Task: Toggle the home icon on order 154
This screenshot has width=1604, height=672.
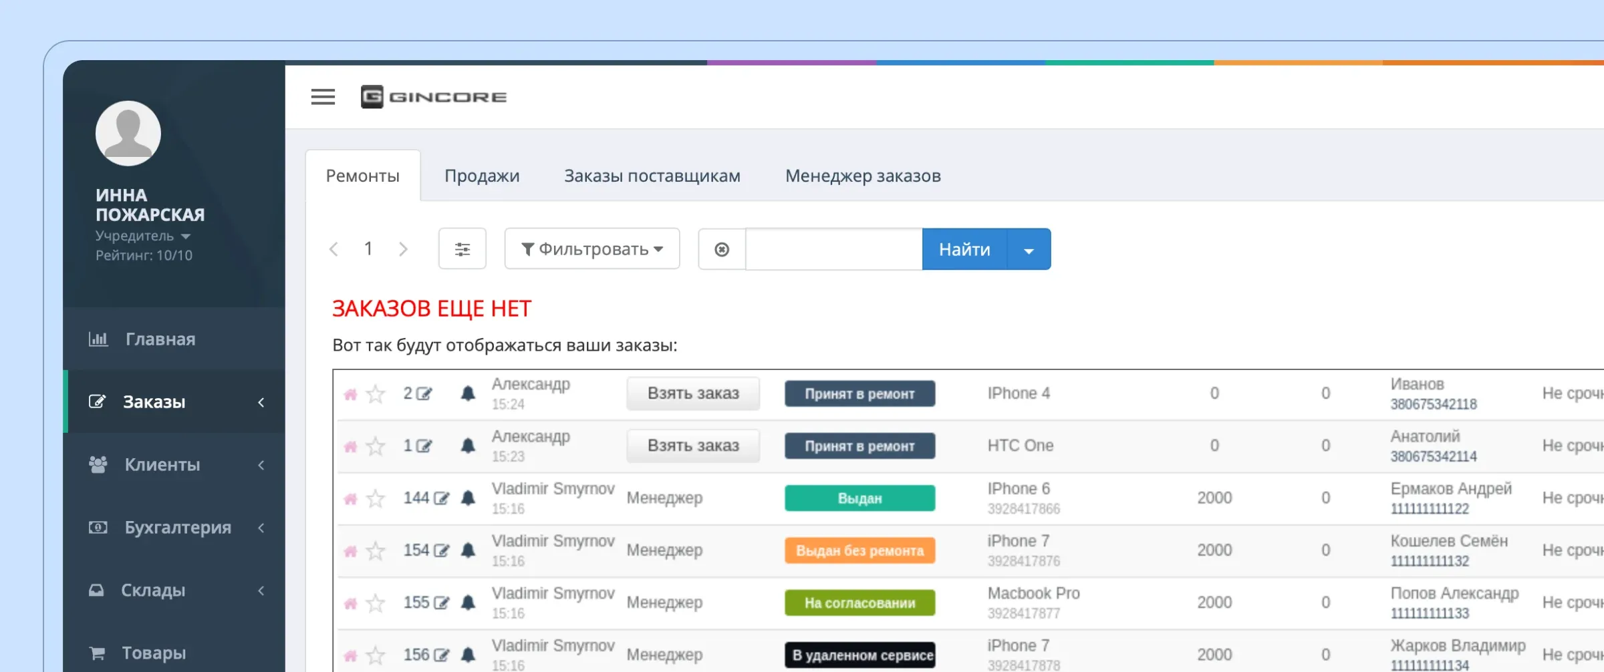Action: (x=351, y=550)
